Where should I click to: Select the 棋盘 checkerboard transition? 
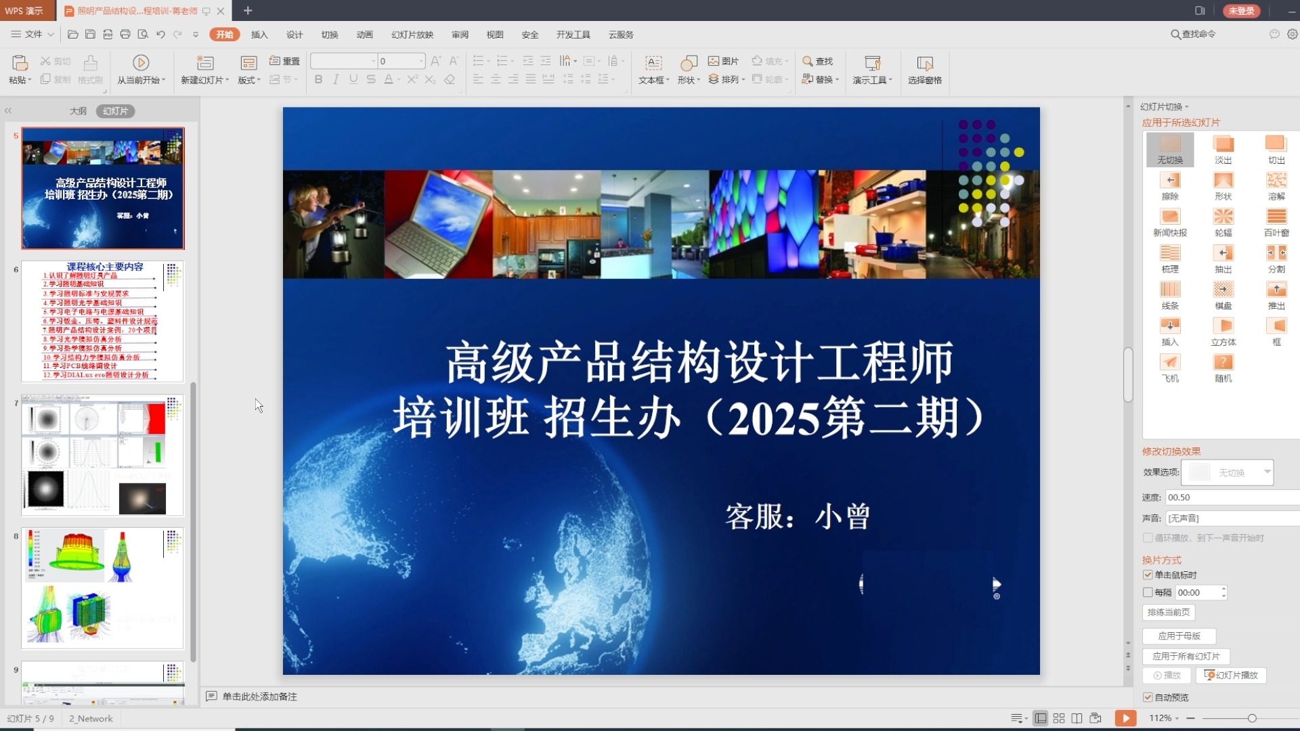pyautogui.click(x=1223, y=296)
